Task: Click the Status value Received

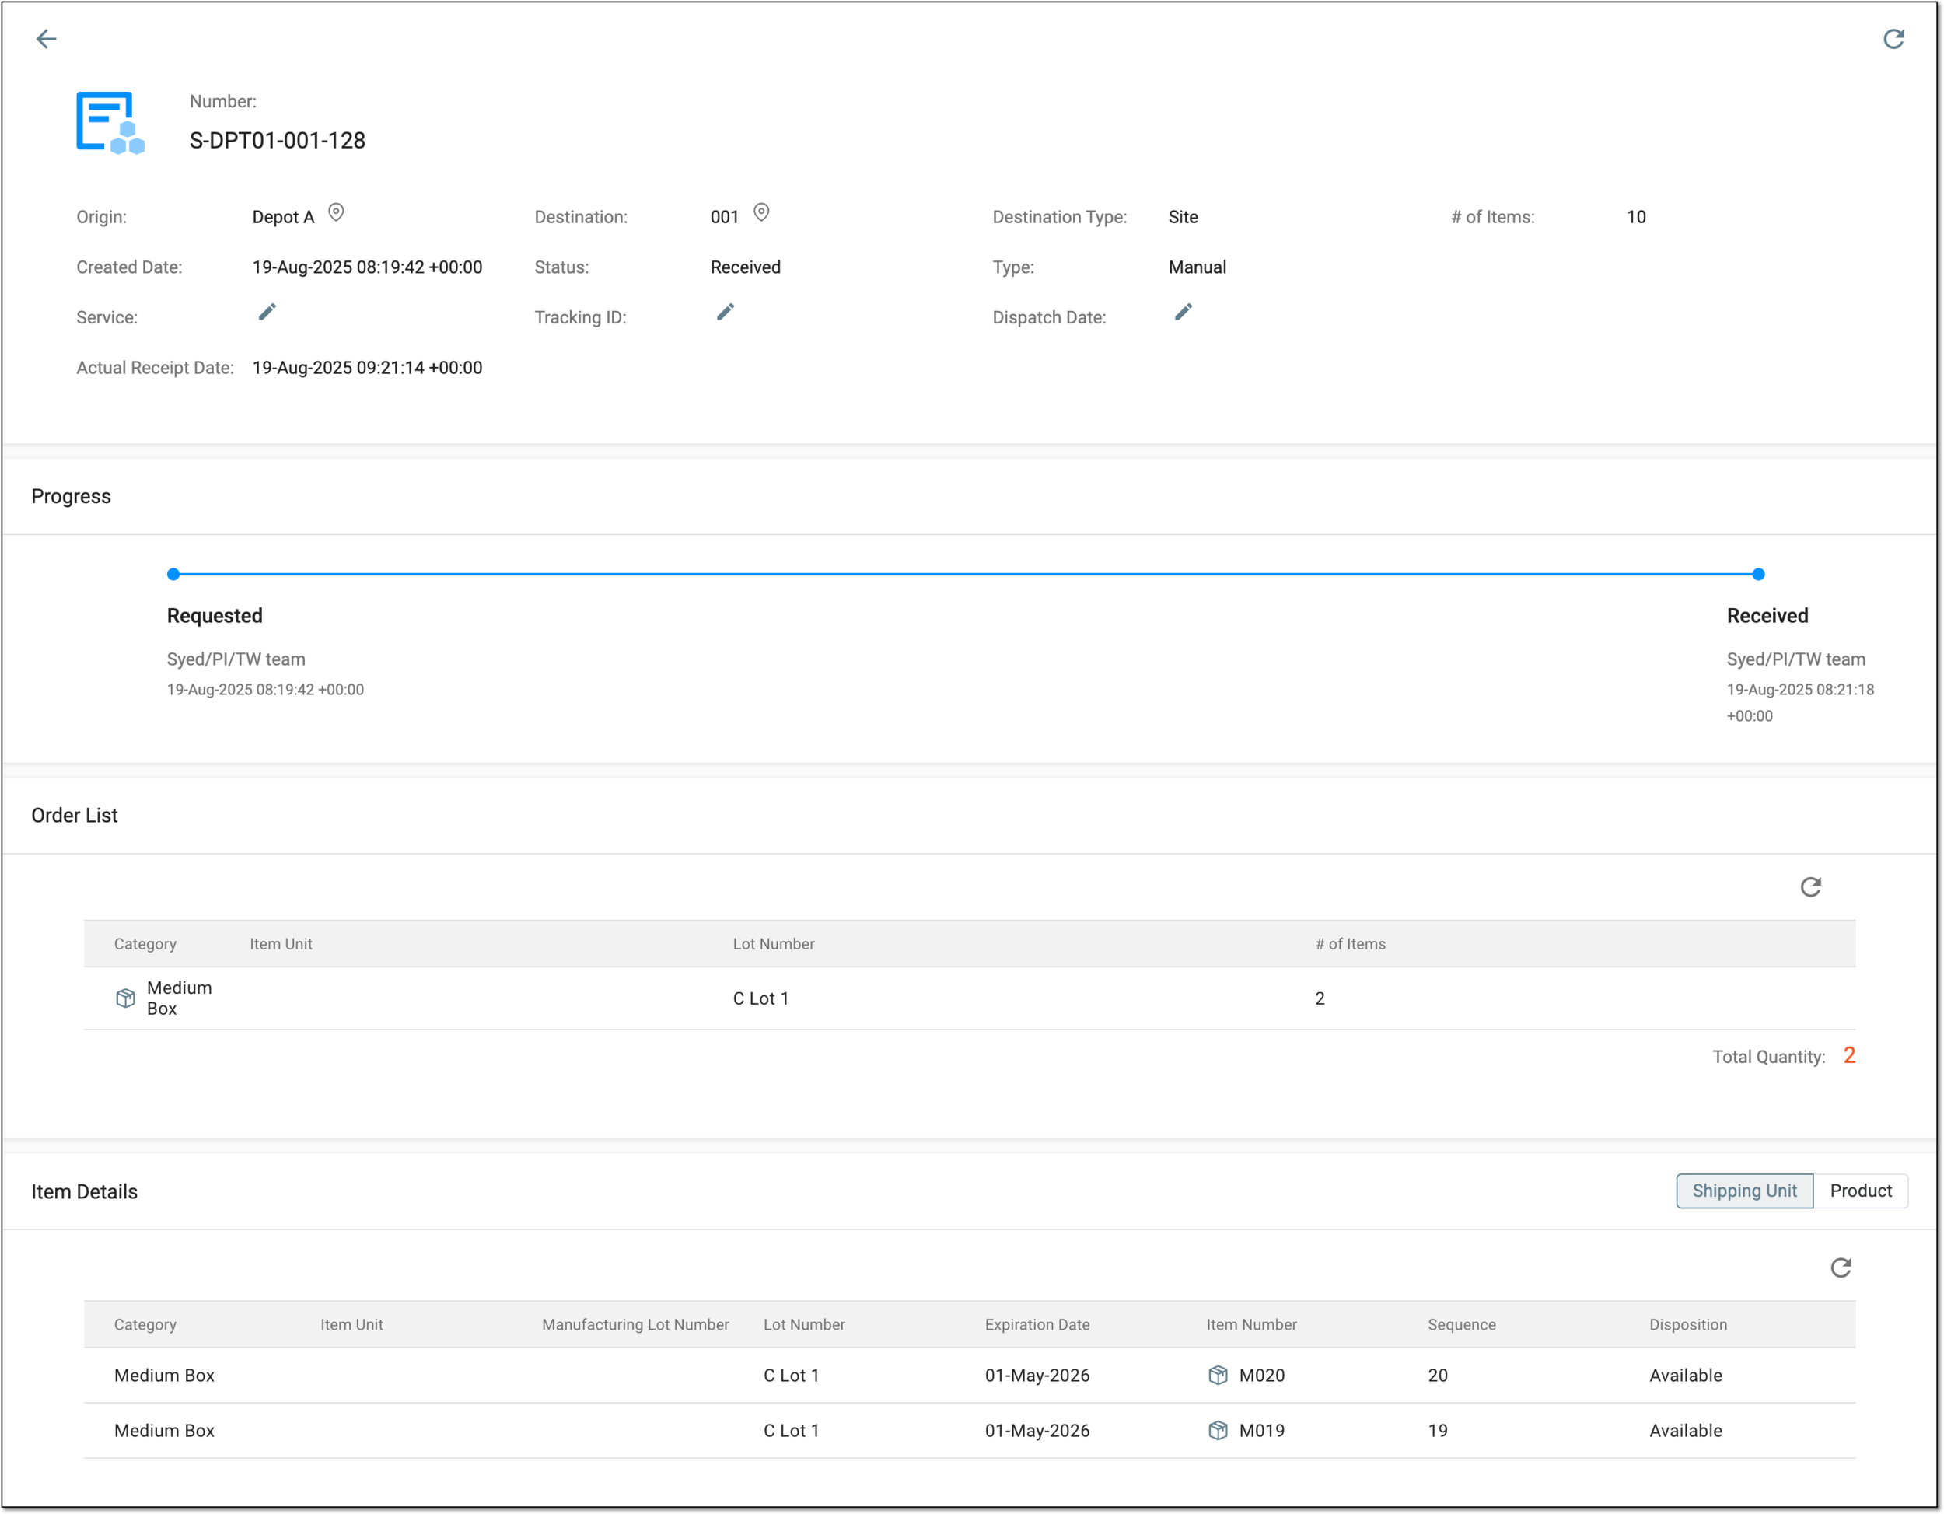Action: point(745,267)
